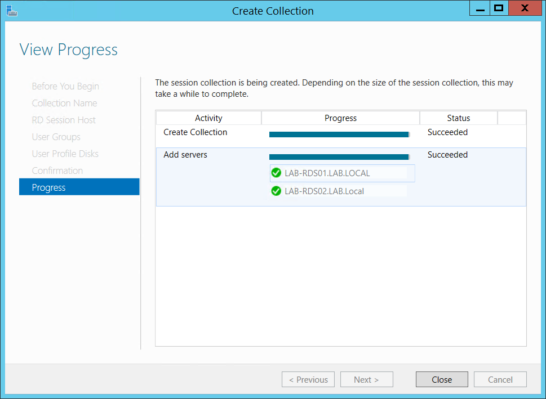Select the LAB-RDS01.LAB.LOCAL server entry
Image resolution: width=546 pixels, height=399 pixels.
click(327, 173)
